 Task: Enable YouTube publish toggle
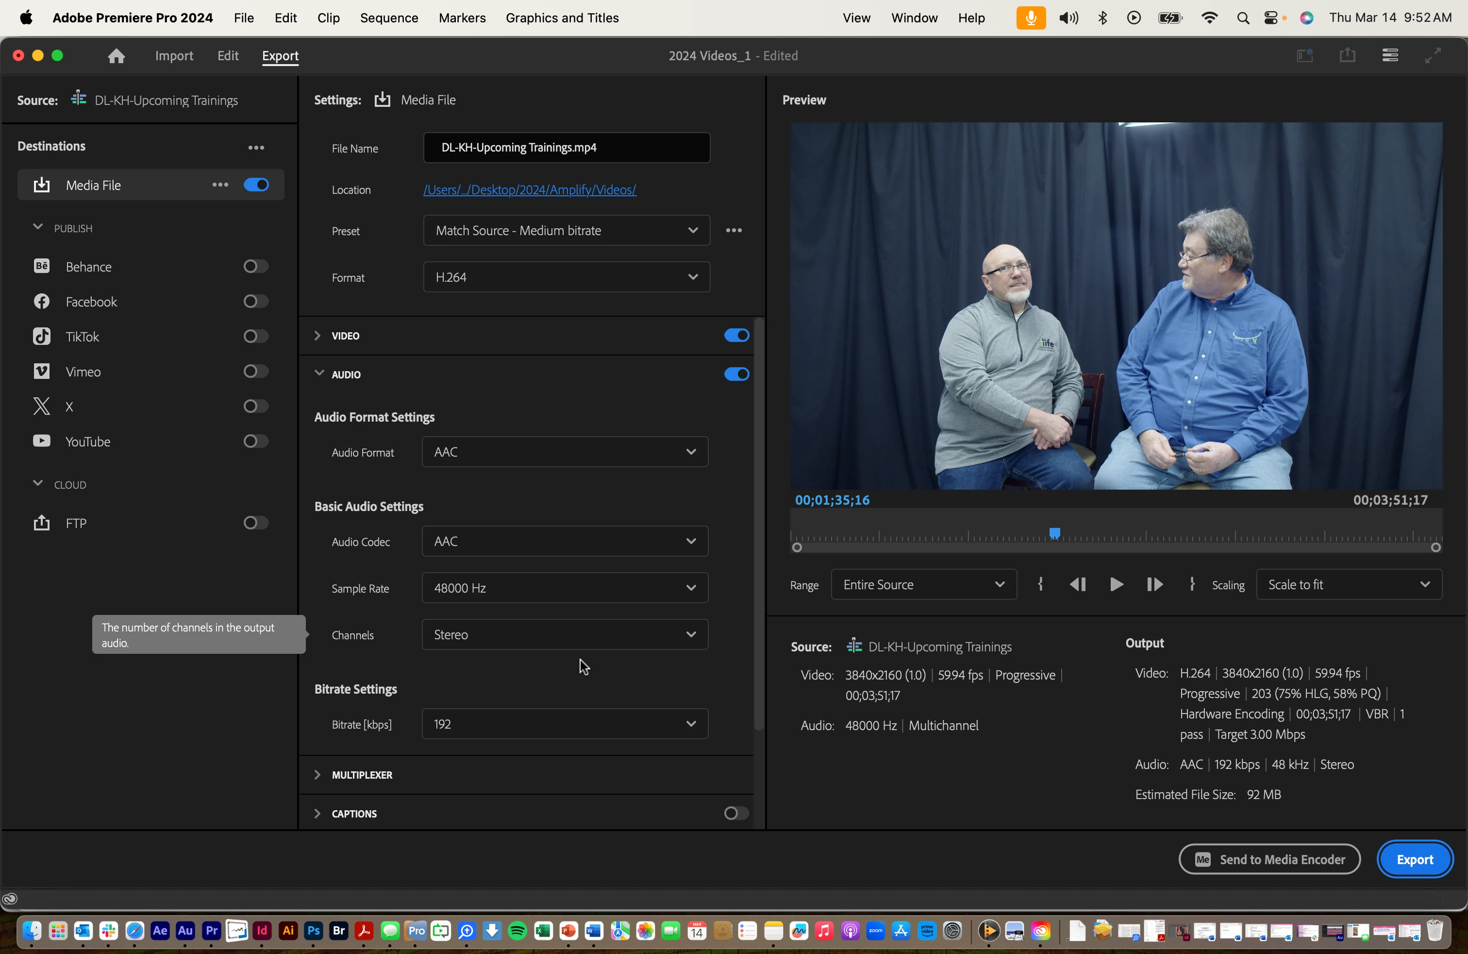point(255,441)
